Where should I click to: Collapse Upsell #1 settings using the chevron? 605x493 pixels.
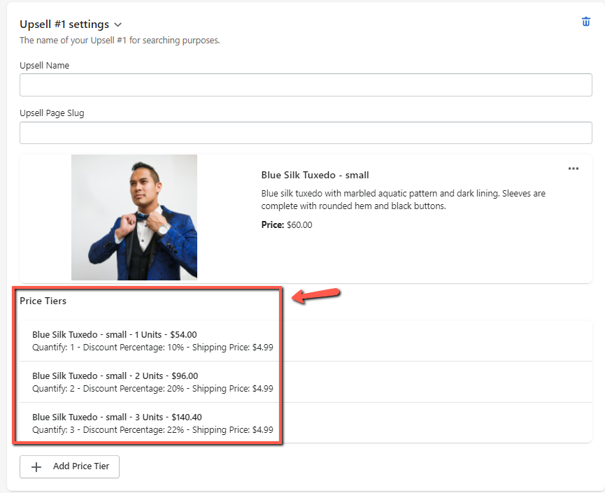point(118,25)
